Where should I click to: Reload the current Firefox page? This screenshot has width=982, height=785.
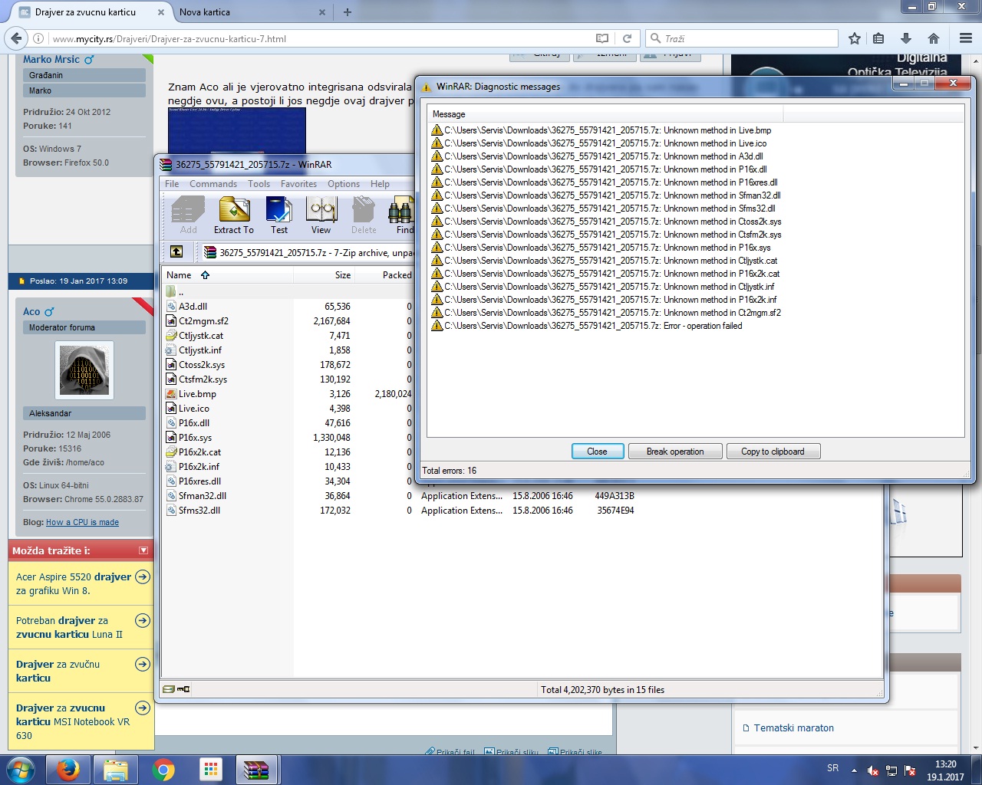(627, 38)
